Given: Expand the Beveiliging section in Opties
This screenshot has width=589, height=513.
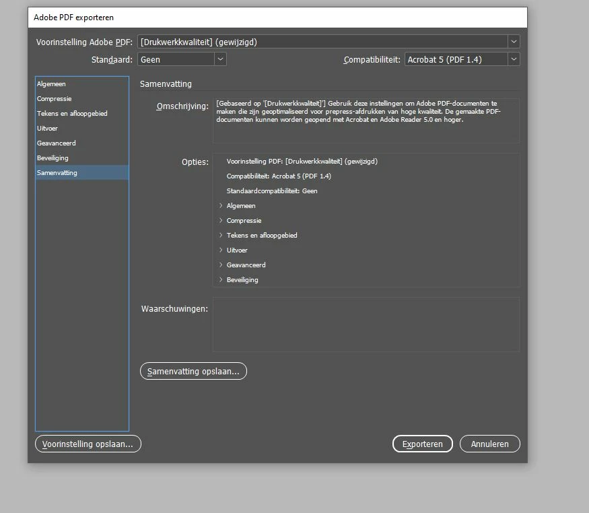Looking at the screenshot, I should [221, 280].
